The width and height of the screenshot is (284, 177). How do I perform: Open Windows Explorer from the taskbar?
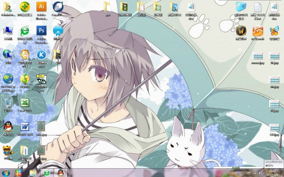(x=33, y=173)
